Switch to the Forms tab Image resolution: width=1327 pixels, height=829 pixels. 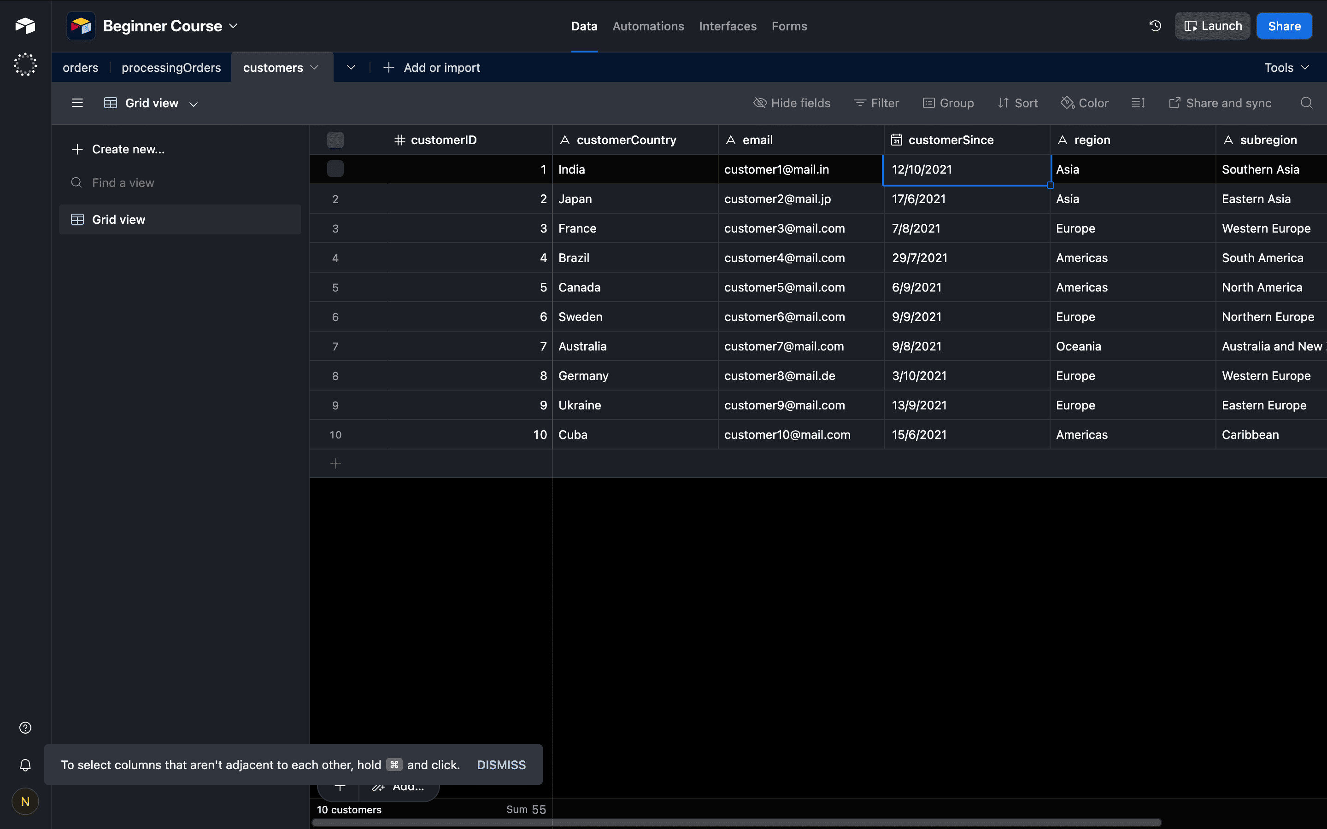pyautogui.click(x=789, y=26)
